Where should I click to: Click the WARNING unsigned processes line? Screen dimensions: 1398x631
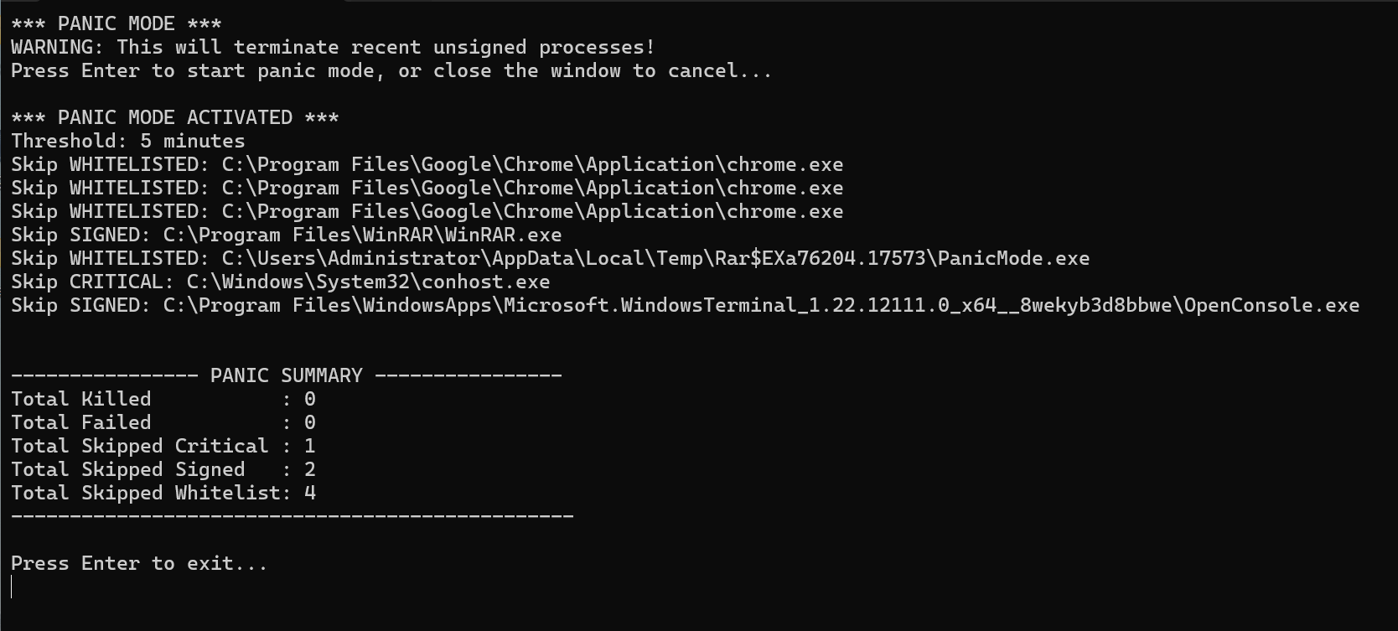(333, 47)
